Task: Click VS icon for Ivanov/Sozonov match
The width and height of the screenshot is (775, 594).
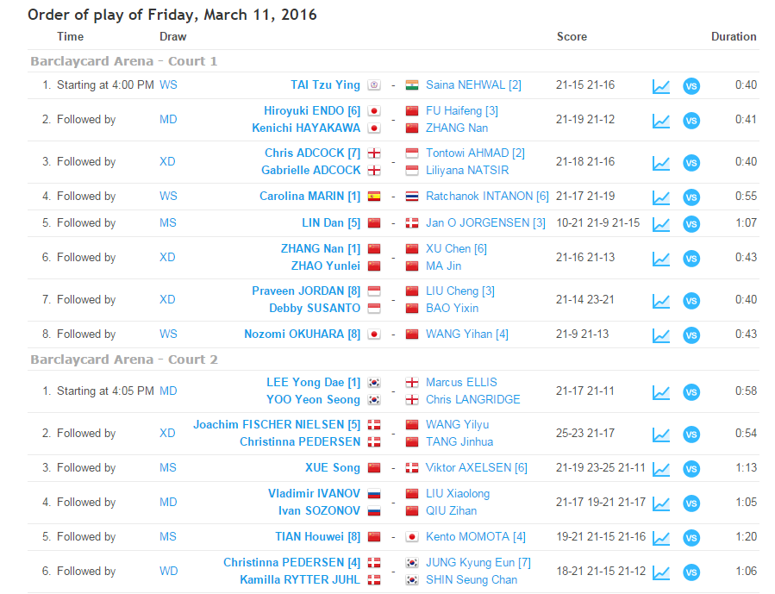Action: (691, 503)
